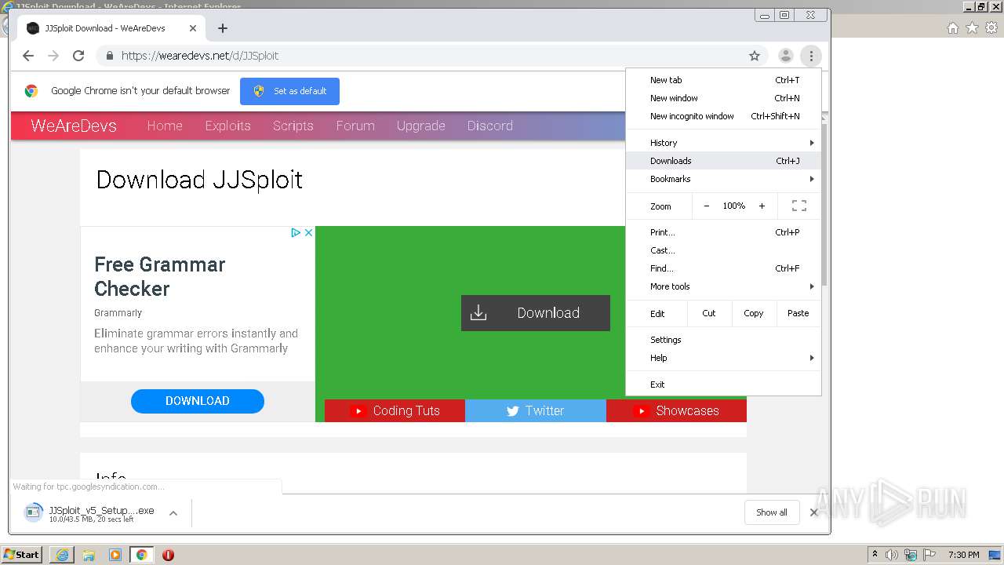The height and width of the screenshot is (565, 1004).
Task: Click Show all downloads button
Action: tap(772, 512)
